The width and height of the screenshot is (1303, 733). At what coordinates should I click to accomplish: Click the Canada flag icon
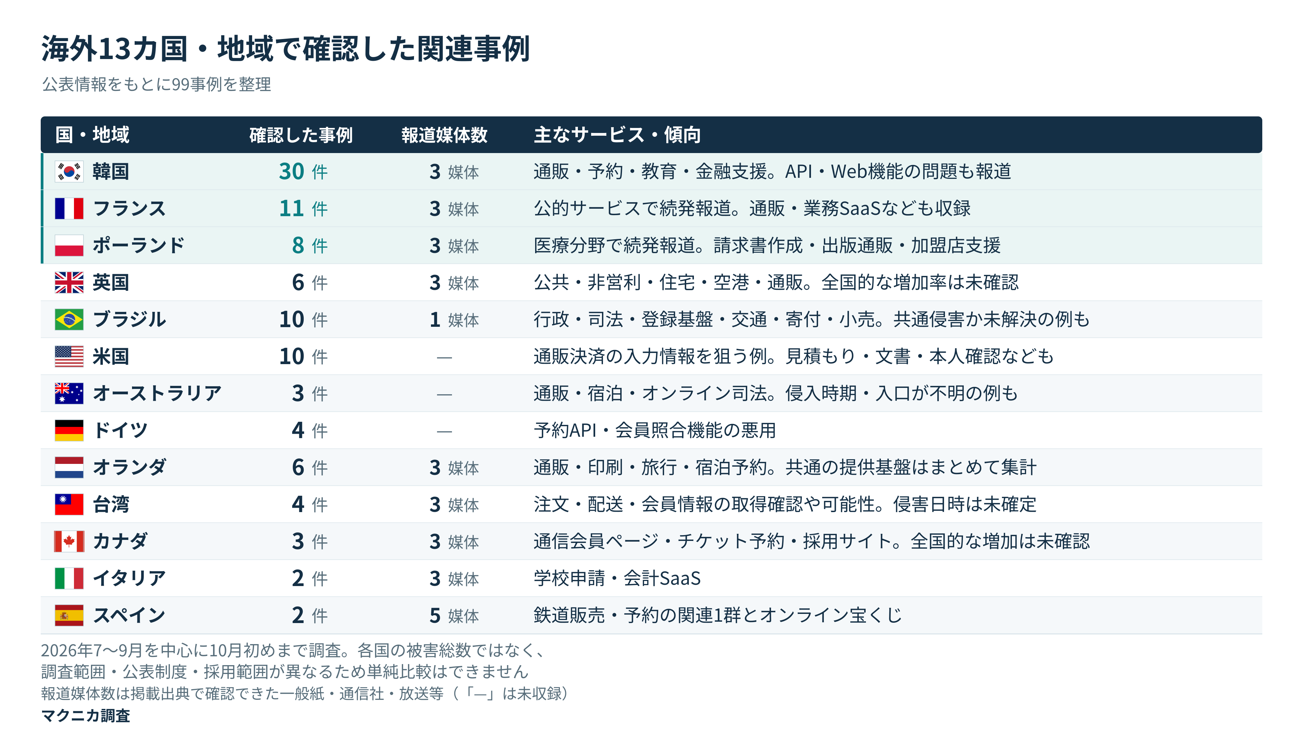pyautogui.click(x=69, y=541)
